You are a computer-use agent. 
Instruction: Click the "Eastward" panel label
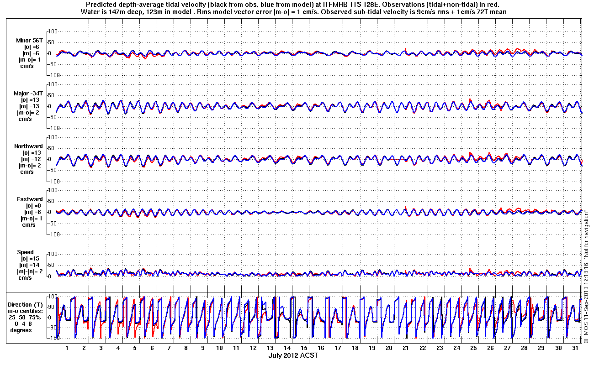point(30,199)
